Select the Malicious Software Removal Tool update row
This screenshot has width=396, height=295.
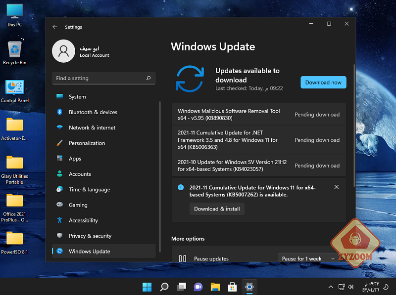pos(258,115)
